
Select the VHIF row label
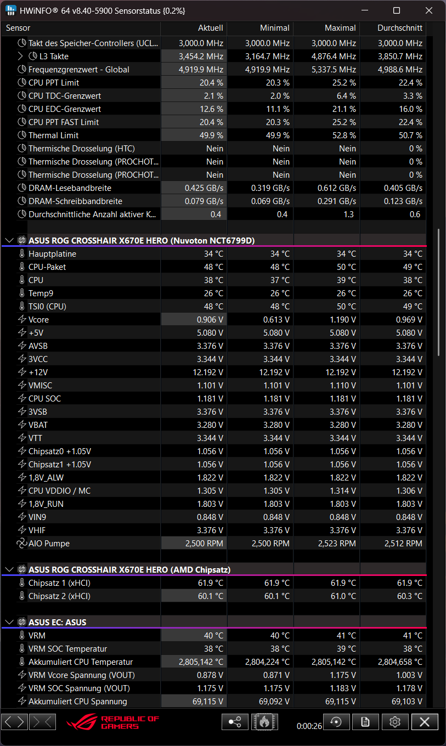pyautogui.click(x=38, y=530)
